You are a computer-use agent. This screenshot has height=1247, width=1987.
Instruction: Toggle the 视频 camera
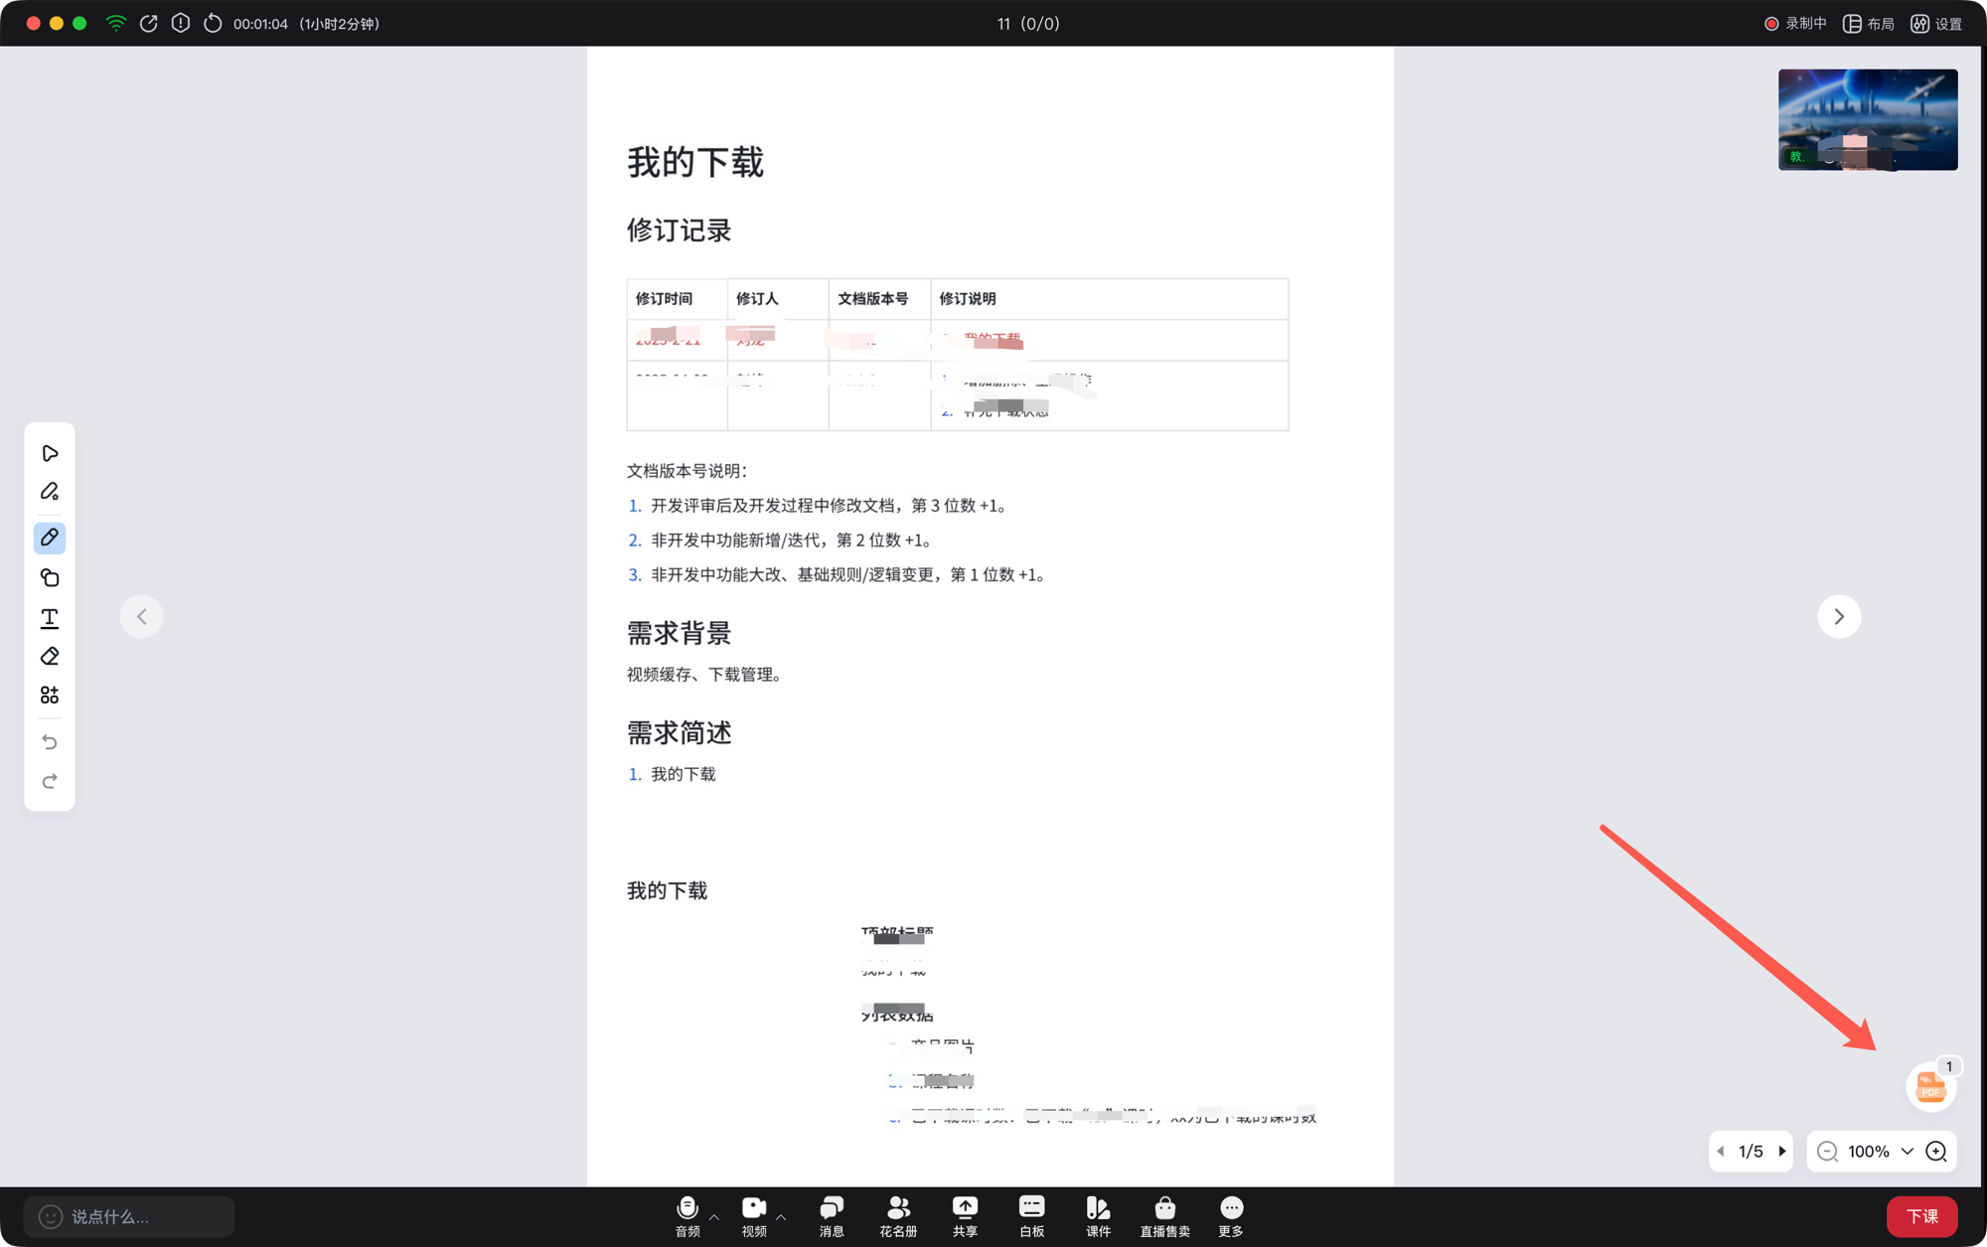click(754, 1216)
